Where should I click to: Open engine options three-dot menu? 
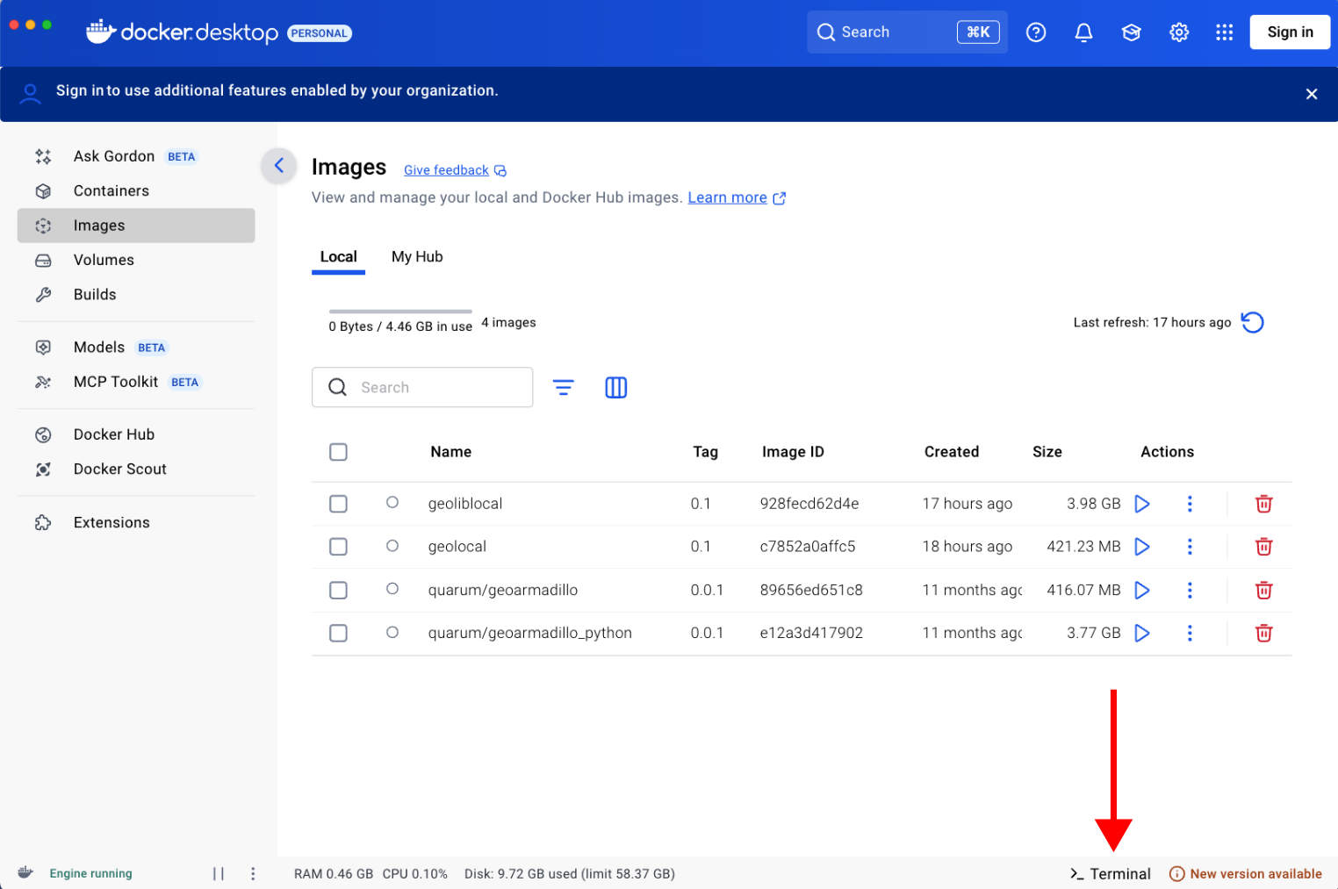click(253, 873)
